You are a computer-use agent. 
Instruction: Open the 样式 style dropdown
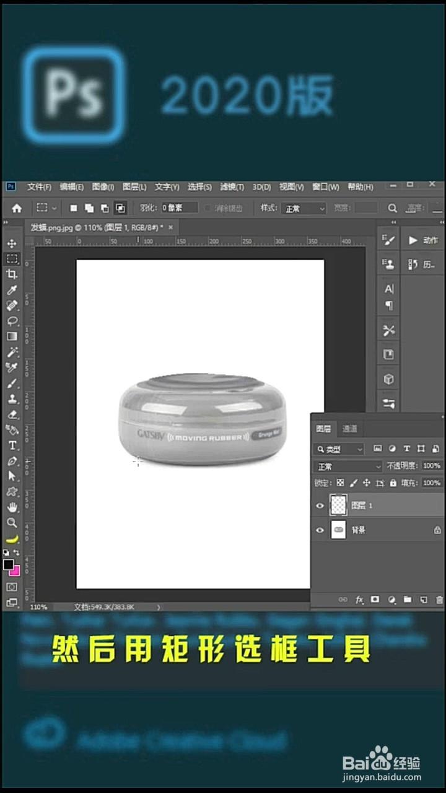point(303,209)
